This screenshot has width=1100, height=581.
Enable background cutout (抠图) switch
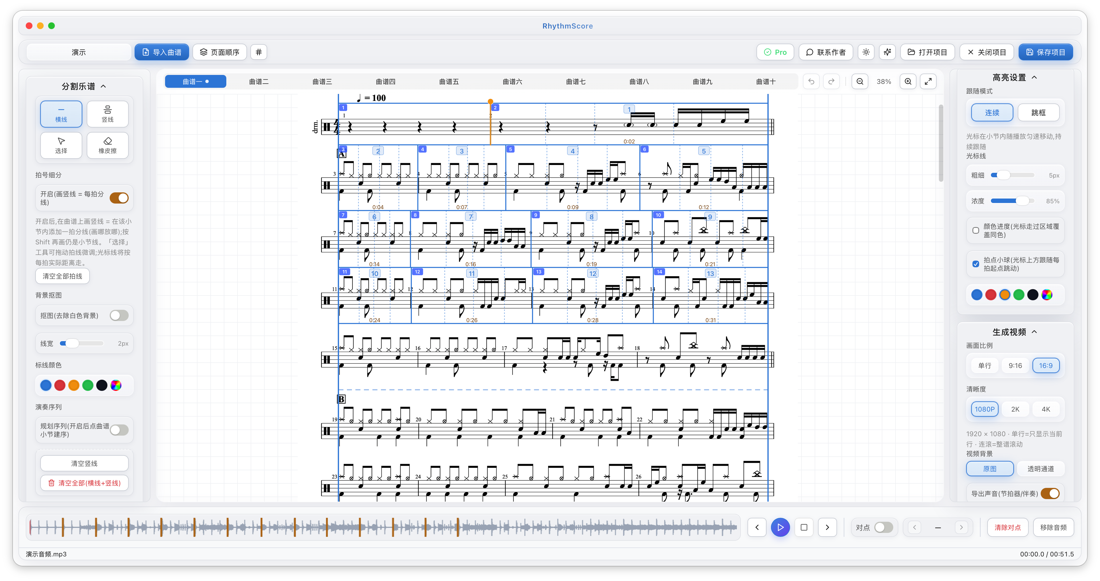(x=119, y=315)
